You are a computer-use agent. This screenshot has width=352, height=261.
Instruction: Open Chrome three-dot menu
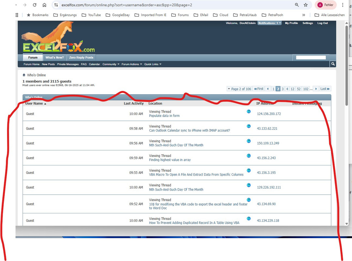pyautogui.click(x=343, y=5)
